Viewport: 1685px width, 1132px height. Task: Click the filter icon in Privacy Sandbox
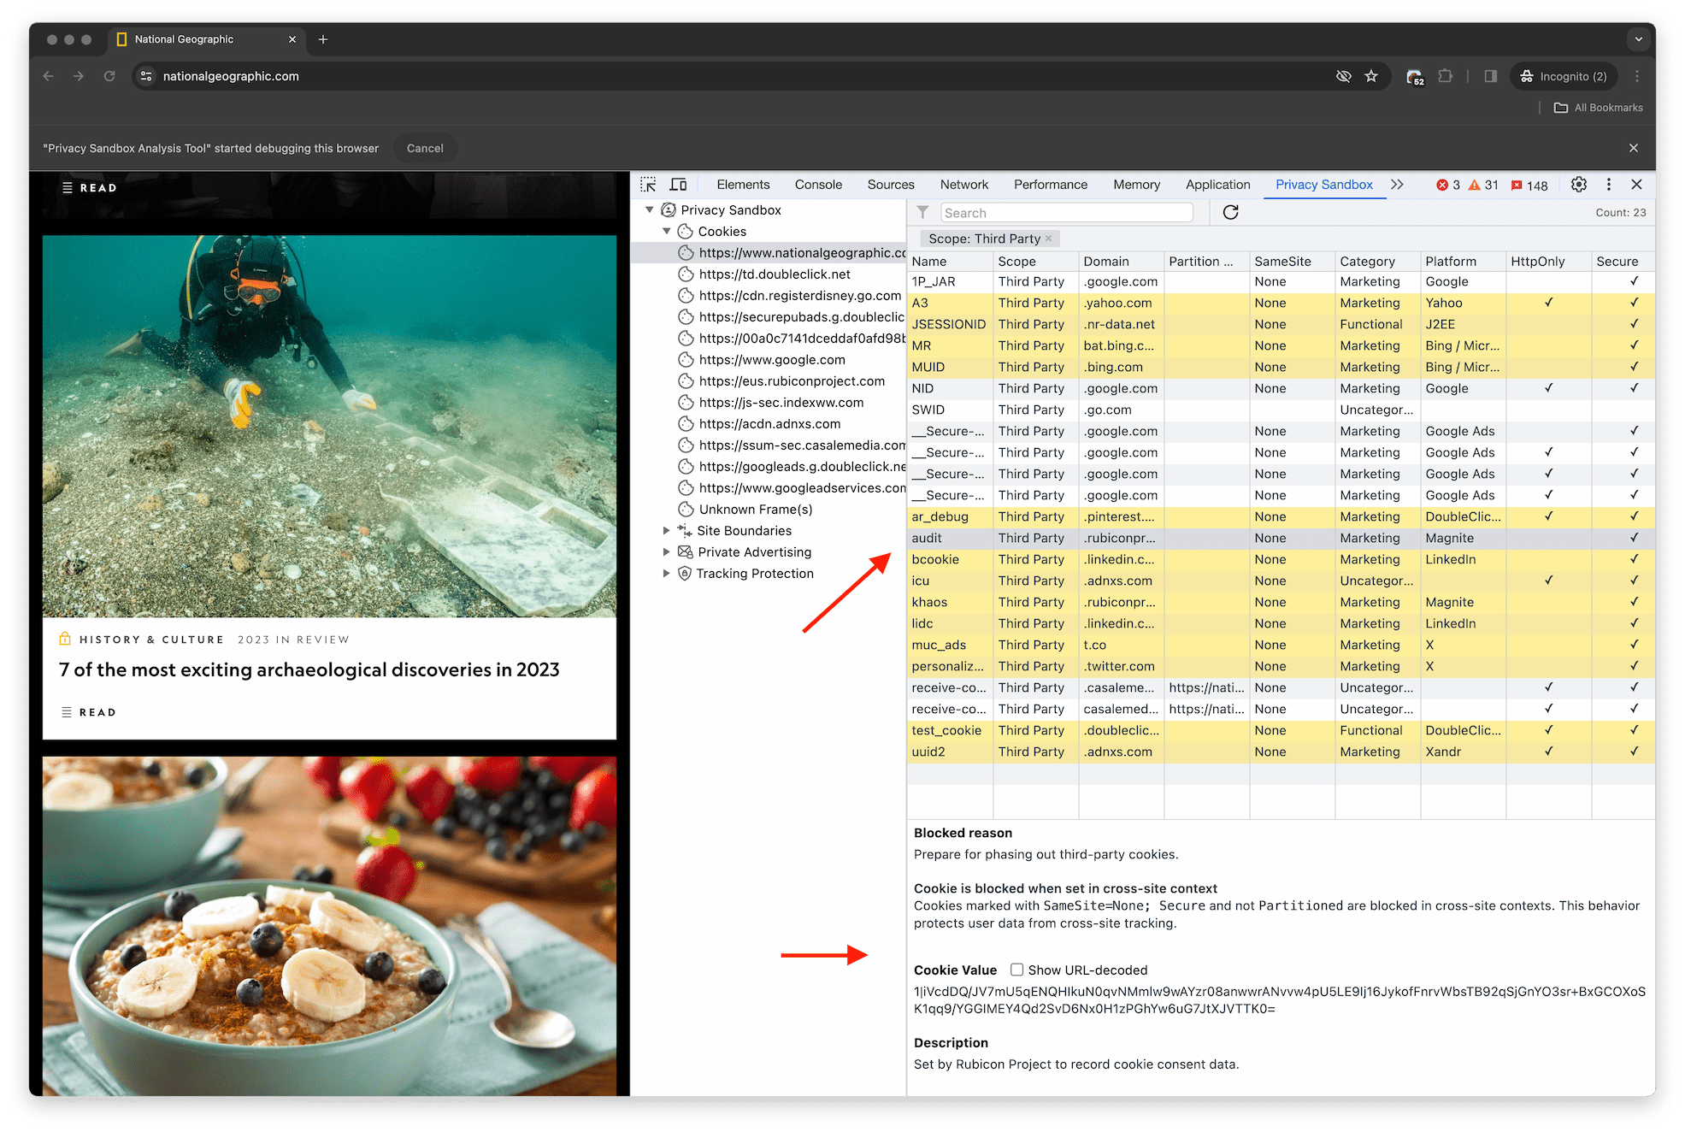(922, 214)
